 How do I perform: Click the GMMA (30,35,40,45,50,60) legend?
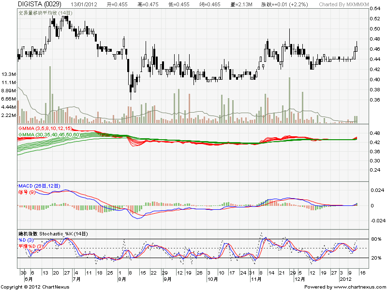point(49,134)
